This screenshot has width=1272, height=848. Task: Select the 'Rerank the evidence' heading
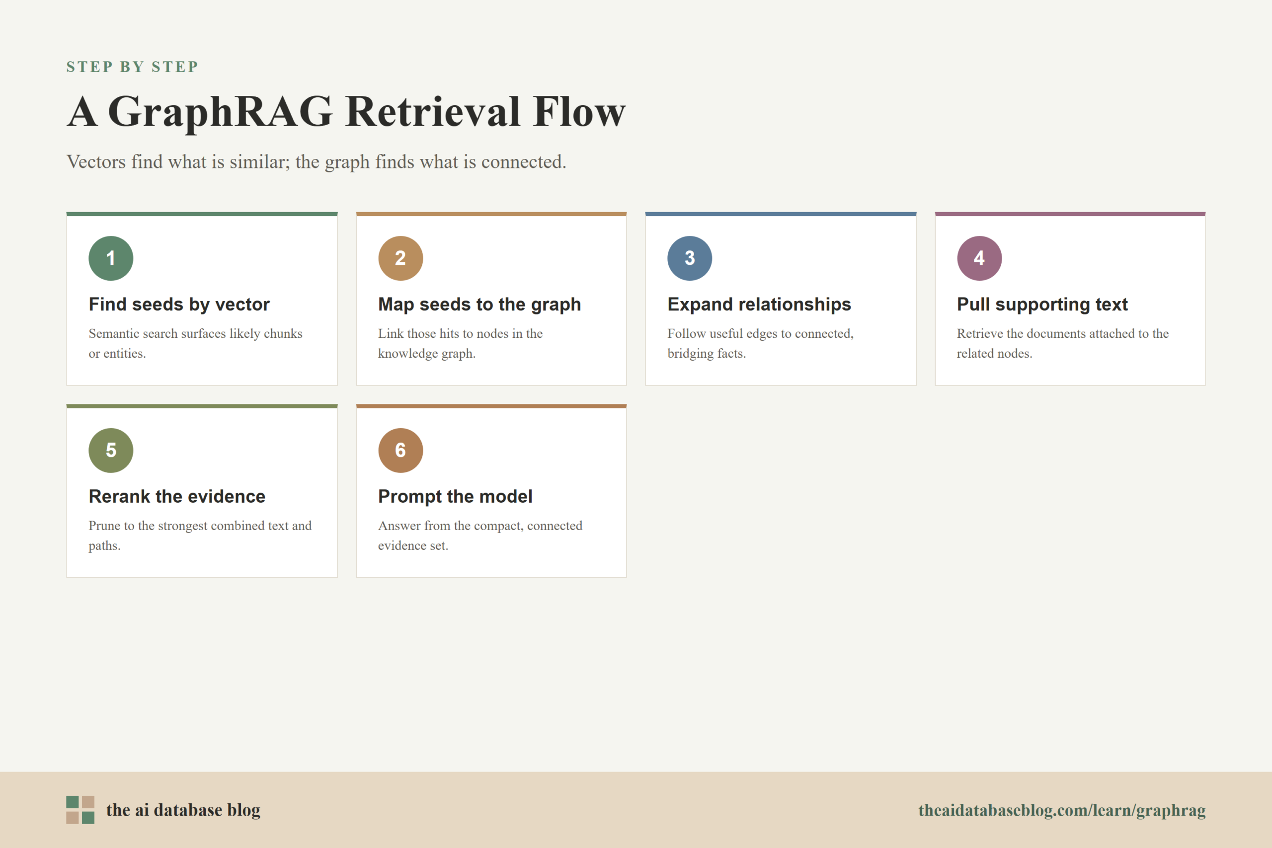[177, 496]
